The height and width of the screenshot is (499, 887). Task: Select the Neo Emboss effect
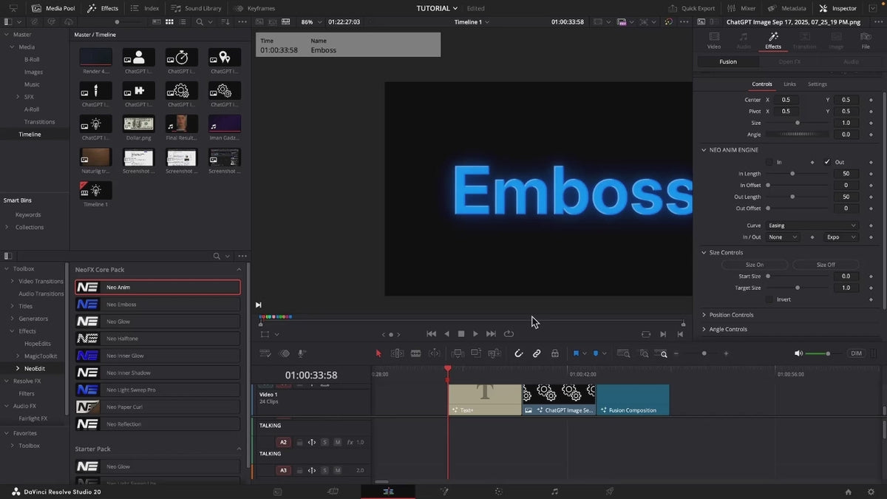click(157, 304)
